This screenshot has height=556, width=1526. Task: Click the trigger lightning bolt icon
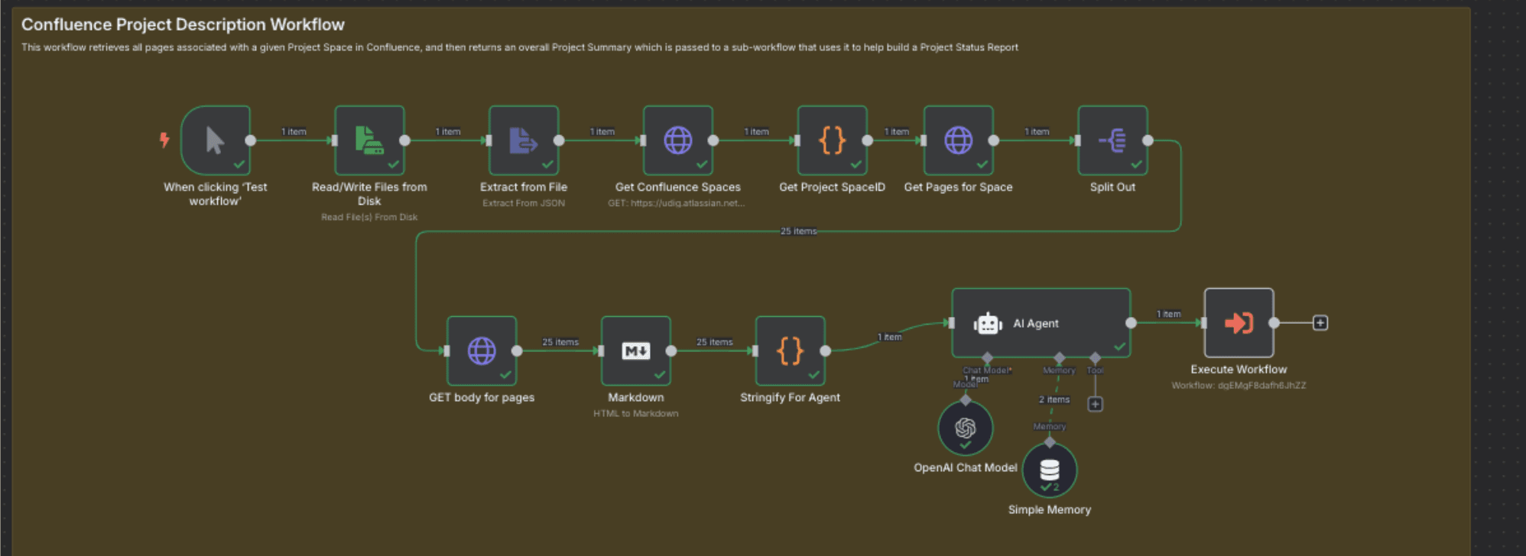(164, 140)
